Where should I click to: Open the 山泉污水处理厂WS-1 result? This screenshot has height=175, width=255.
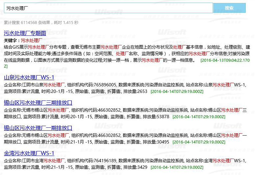coord(29,77)
